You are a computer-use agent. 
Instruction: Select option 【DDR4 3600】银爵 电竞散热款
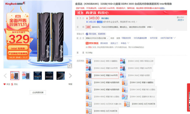click(x=103, y=90)
